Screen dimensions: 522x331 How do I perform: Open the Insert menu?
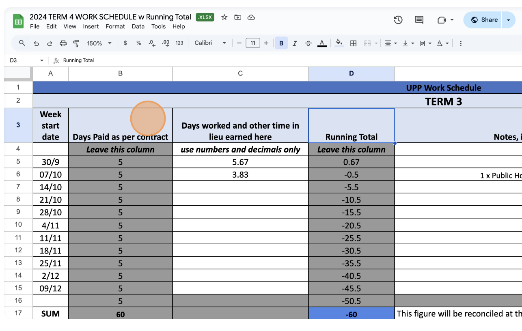(91, 26)
